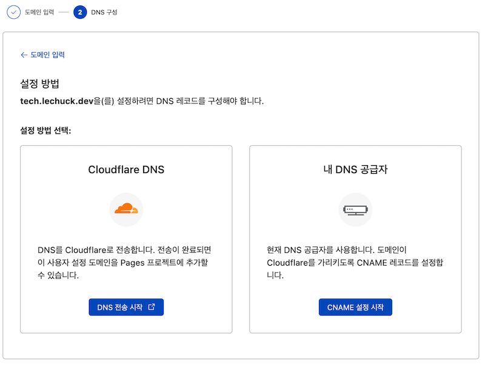This screenshot has width=485, height=365.
Task: Click the completed step checkmark circle
Action: [13, 12]
